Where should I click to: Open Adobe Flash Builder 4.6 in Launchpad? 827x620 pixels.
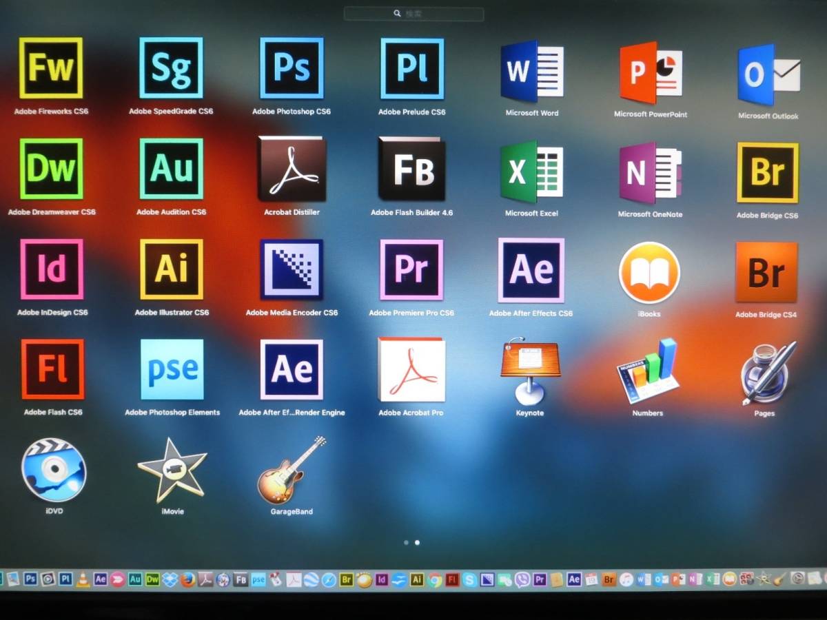[x=411, y=169]
